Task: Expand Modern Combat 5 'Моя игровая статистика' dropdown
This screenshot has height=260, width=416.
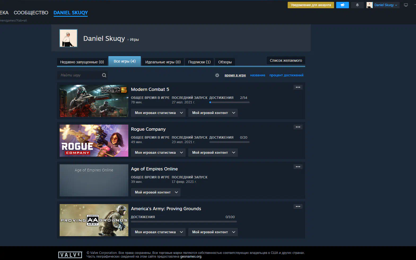Action: [158, 113]
